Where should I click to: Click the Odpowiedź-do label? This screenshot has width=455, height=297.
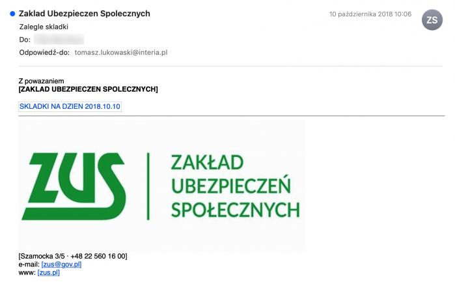pyautogui.click(x=44, y=53)
